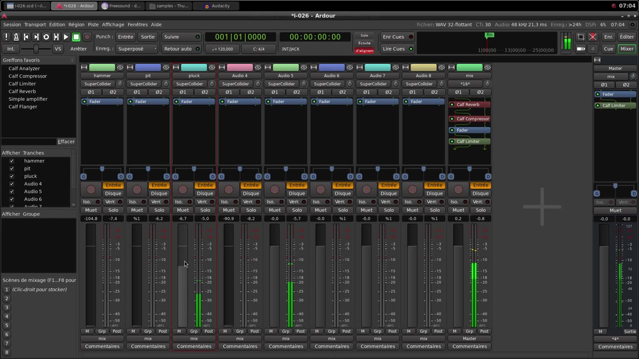Image resolution: width=639 pixels, height=359 pixels.
Task: Click the crop icon near the level meters
Action: [x=581, y=37]
